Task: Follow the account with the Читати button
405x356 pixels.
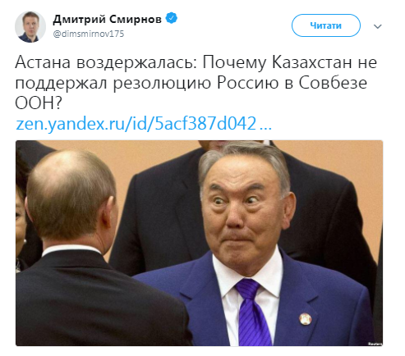Action: point(326,25)
